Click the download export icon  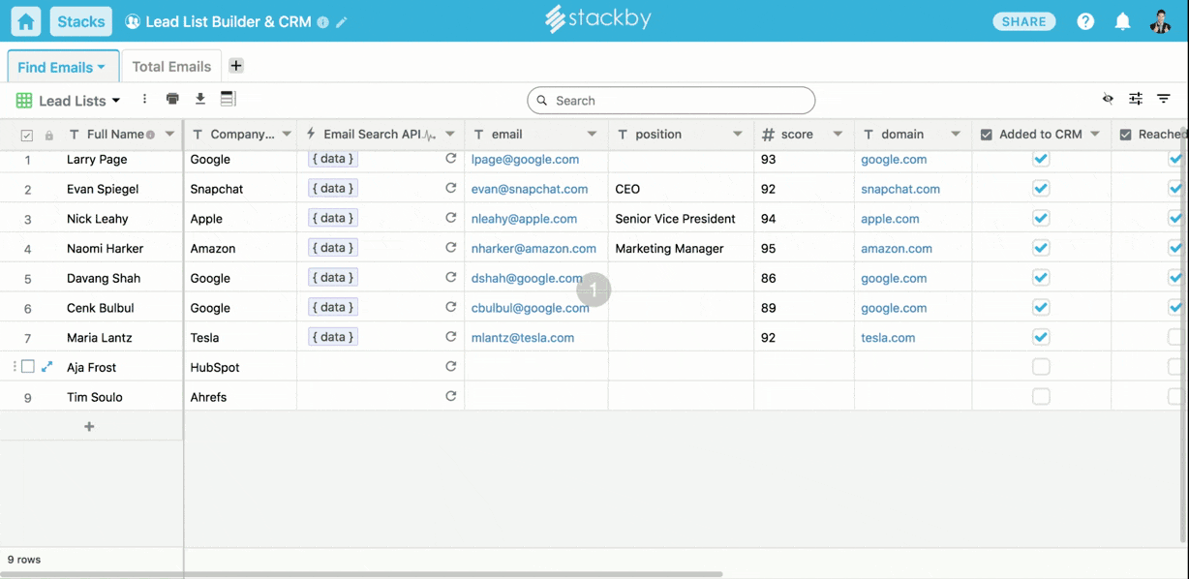pyautogui.click(x=200, y=99)
